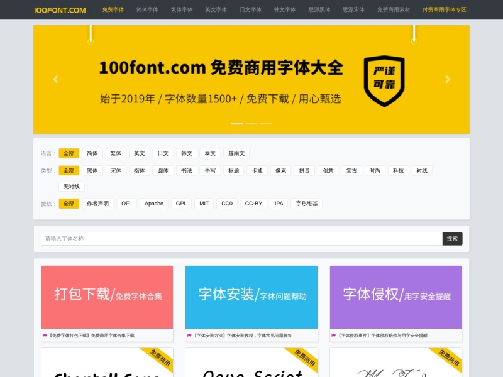Filter license by MIT
This screenshot has height=377, width=503.
tap(204, 204)
